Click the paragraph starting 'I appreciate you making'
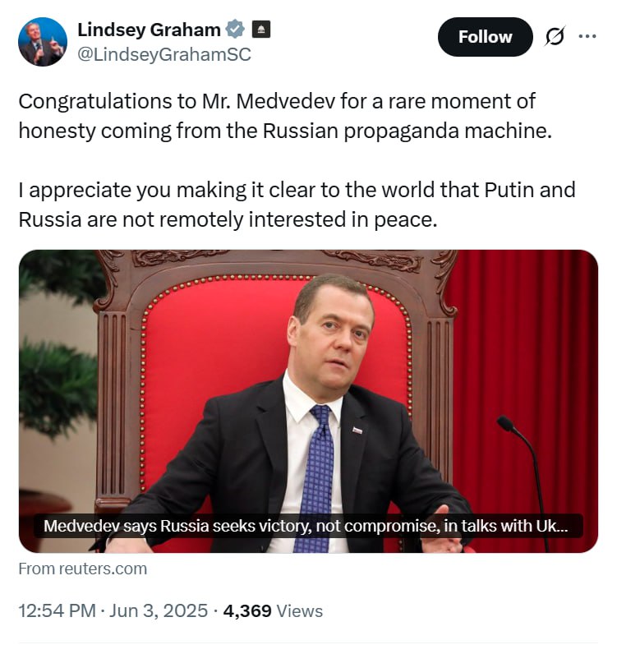Image resolution: width=617 pixels, height=654 pixels. pyautogui.click(x=296, y=205)
